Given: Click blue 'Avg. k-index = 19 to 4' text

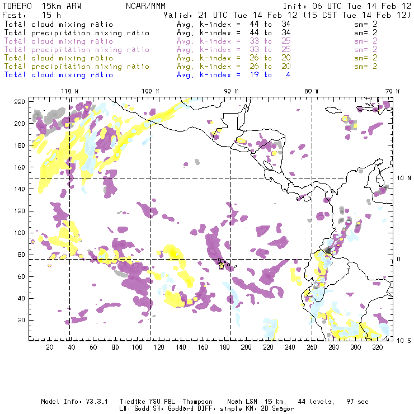Looking at the screenshot, I should click(x=234, y=75).
